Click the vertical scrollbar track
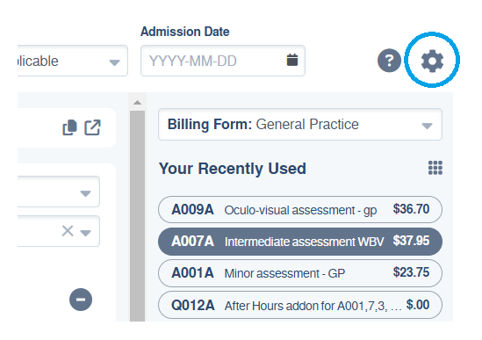This screenshot has width=482, height=340. point(138,216)
